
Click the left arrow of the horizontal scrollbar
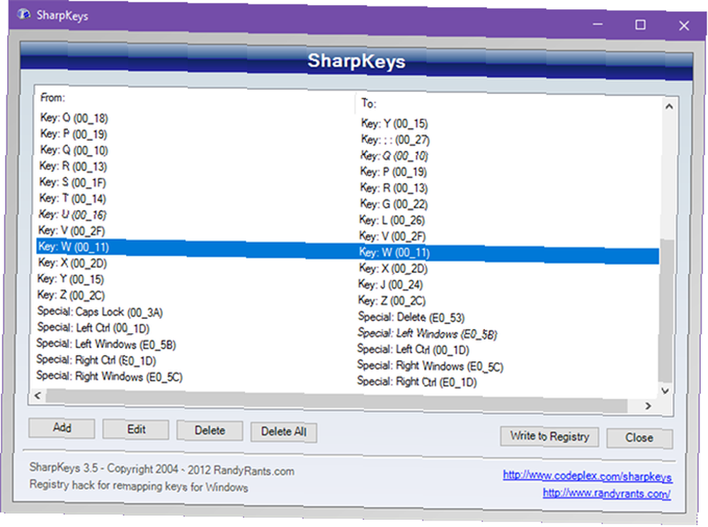click(x=38, y=395)
